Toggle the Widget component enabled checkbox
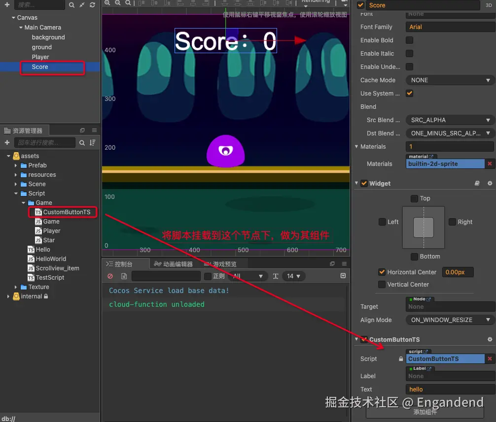Image resolution: width=496 pixels, height=422 pixels. [x=364, y=183]
